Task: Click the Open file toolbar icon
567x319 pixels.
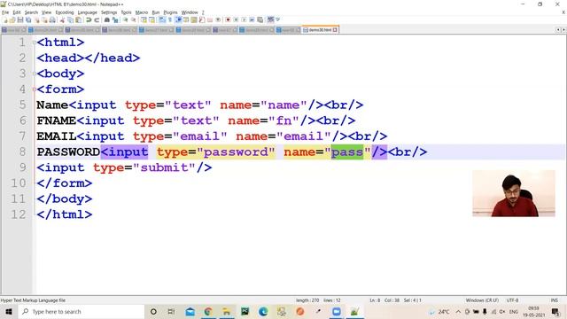Action: point(12,19)
